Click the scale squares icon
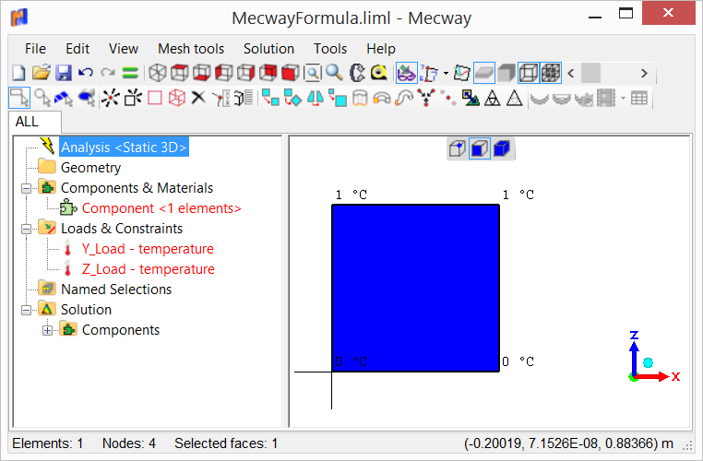The image size is (703, 461). [337, 98]
